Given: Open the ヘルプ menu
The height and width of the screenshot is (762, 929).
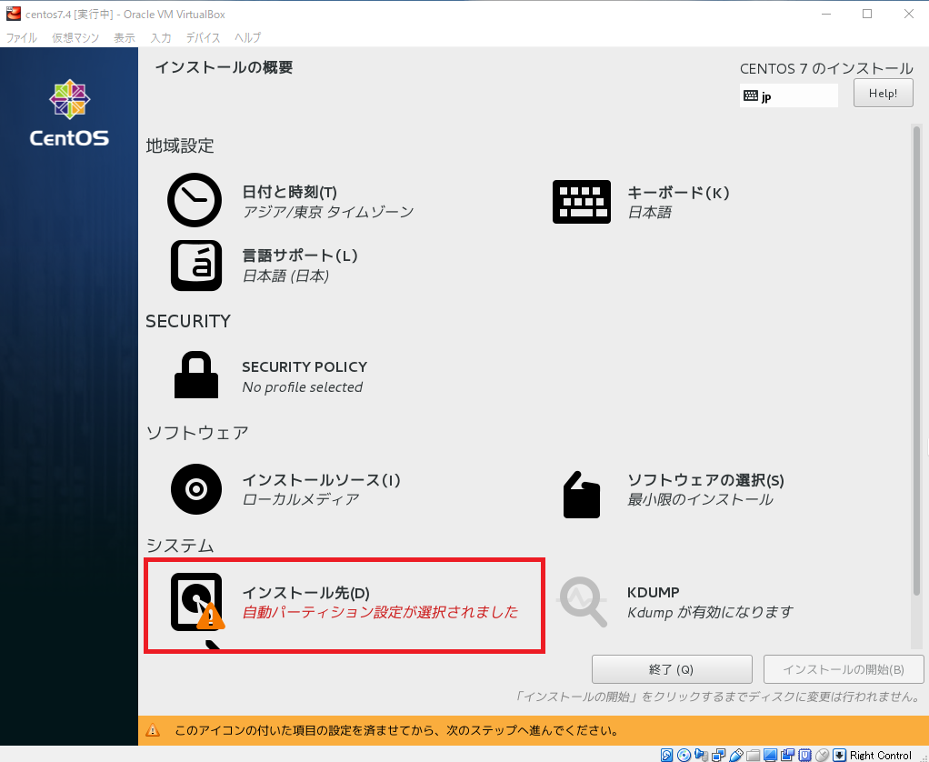Looking at the screenshot, I should click(x=247, y=37).
